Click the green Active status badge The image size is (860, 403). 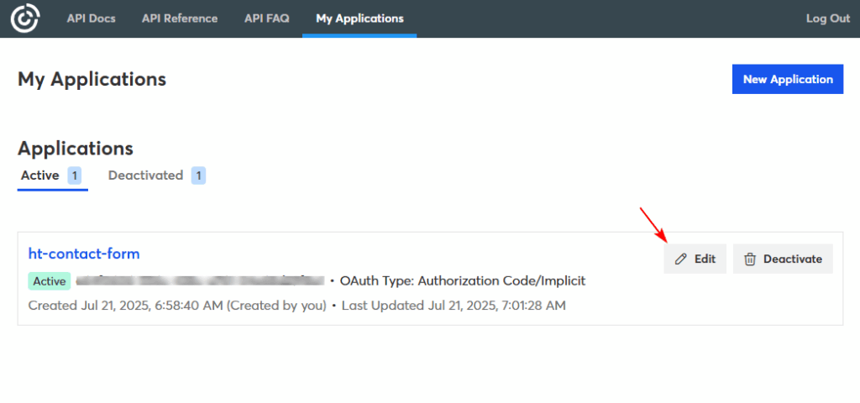point(49,280)
